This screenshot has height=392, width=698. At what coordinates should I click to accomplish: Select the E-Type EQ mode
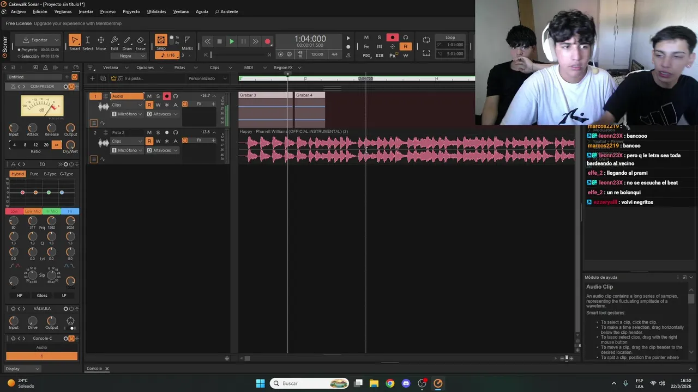[50, 174]
